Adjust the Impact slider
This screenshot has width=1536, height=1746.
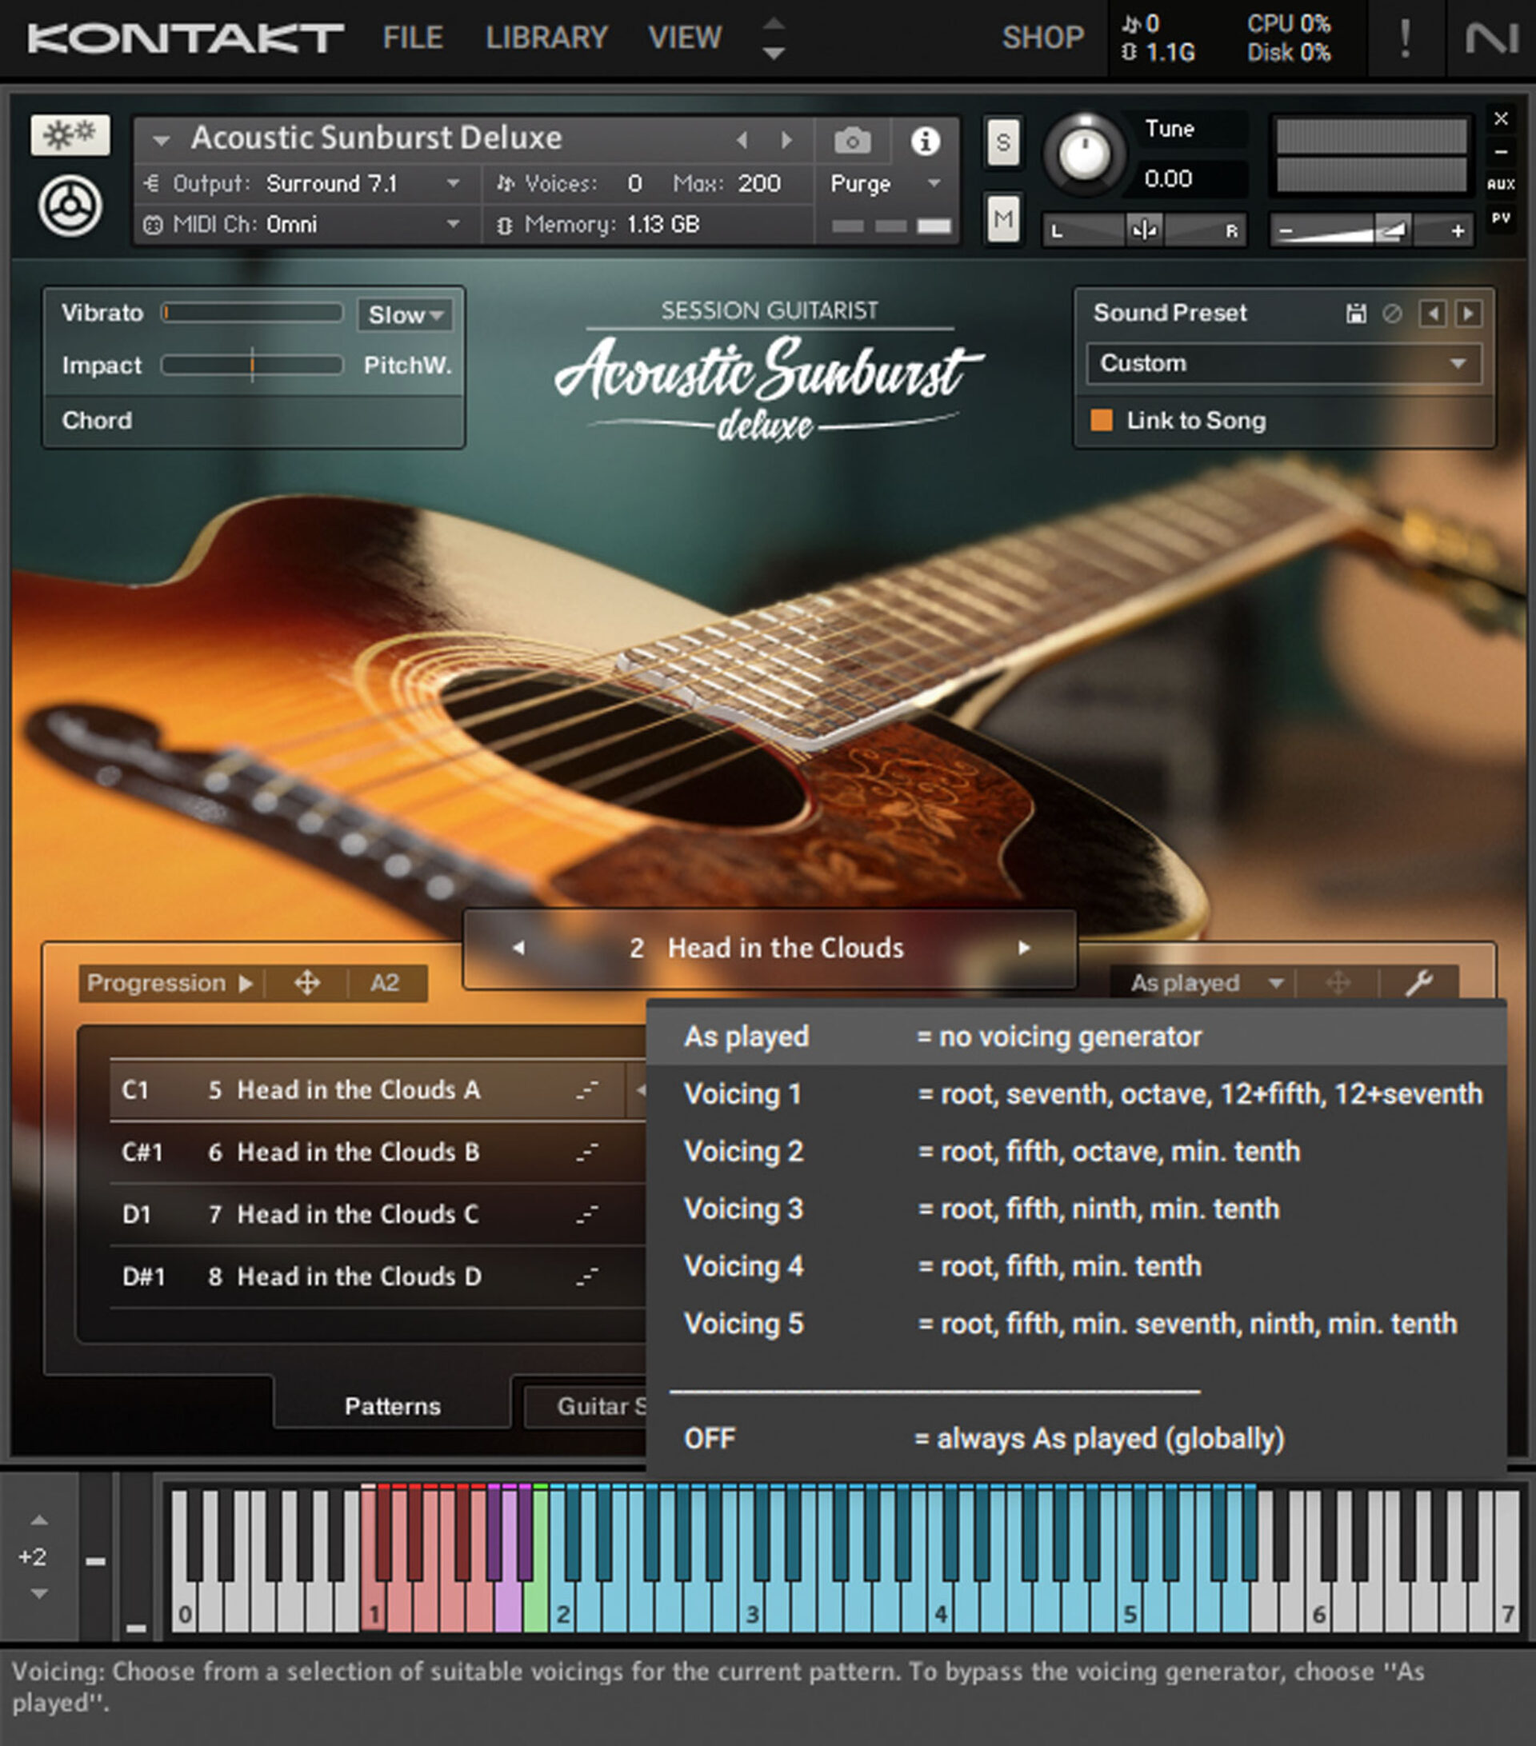coord(254,366)
